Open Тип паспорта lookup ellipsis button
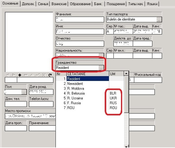175x148 pixels. coord(159,20)
